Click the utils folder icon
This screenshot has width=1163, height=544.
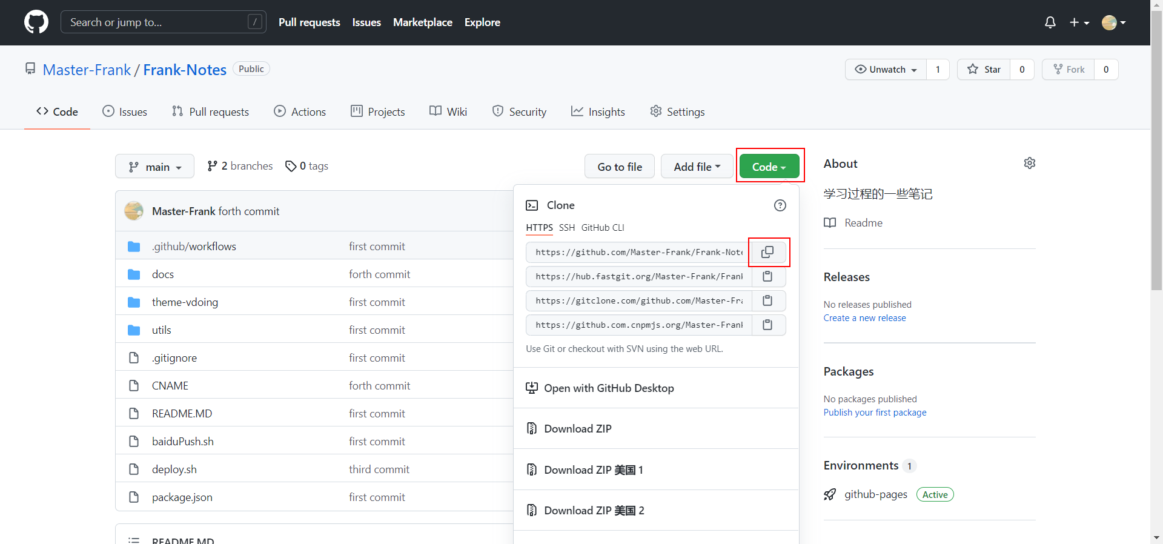point(134,330)
